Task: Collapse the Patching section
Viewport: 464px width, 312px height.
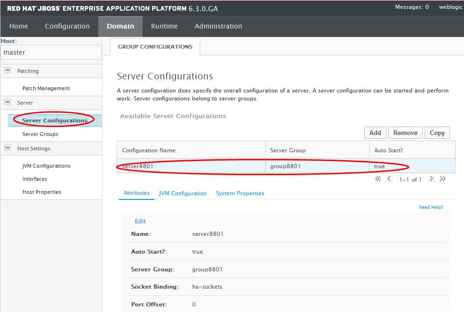Action: [7, 71]
